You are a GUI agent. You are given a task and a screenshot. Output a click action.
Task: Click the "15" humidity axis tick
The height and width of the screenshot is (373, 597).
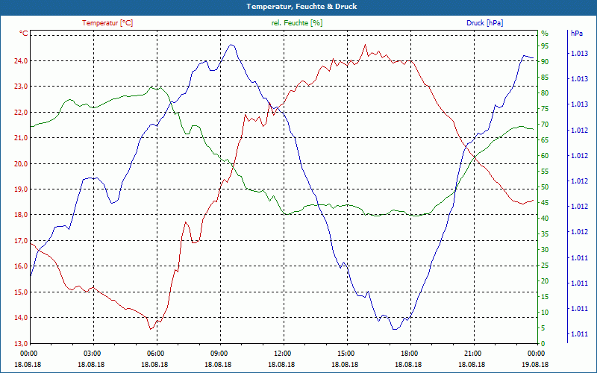click(545, 296)
